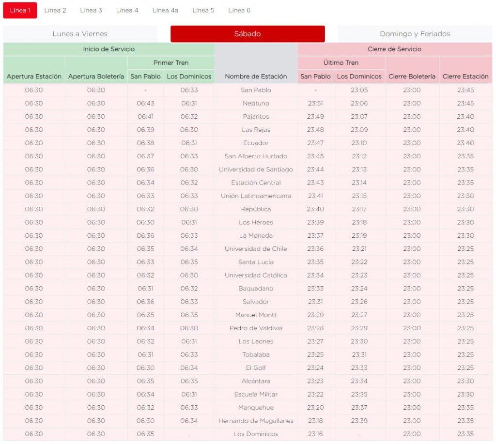496x444 pixels.
Task: Select the Salvador station name
Action: [256, 302]
